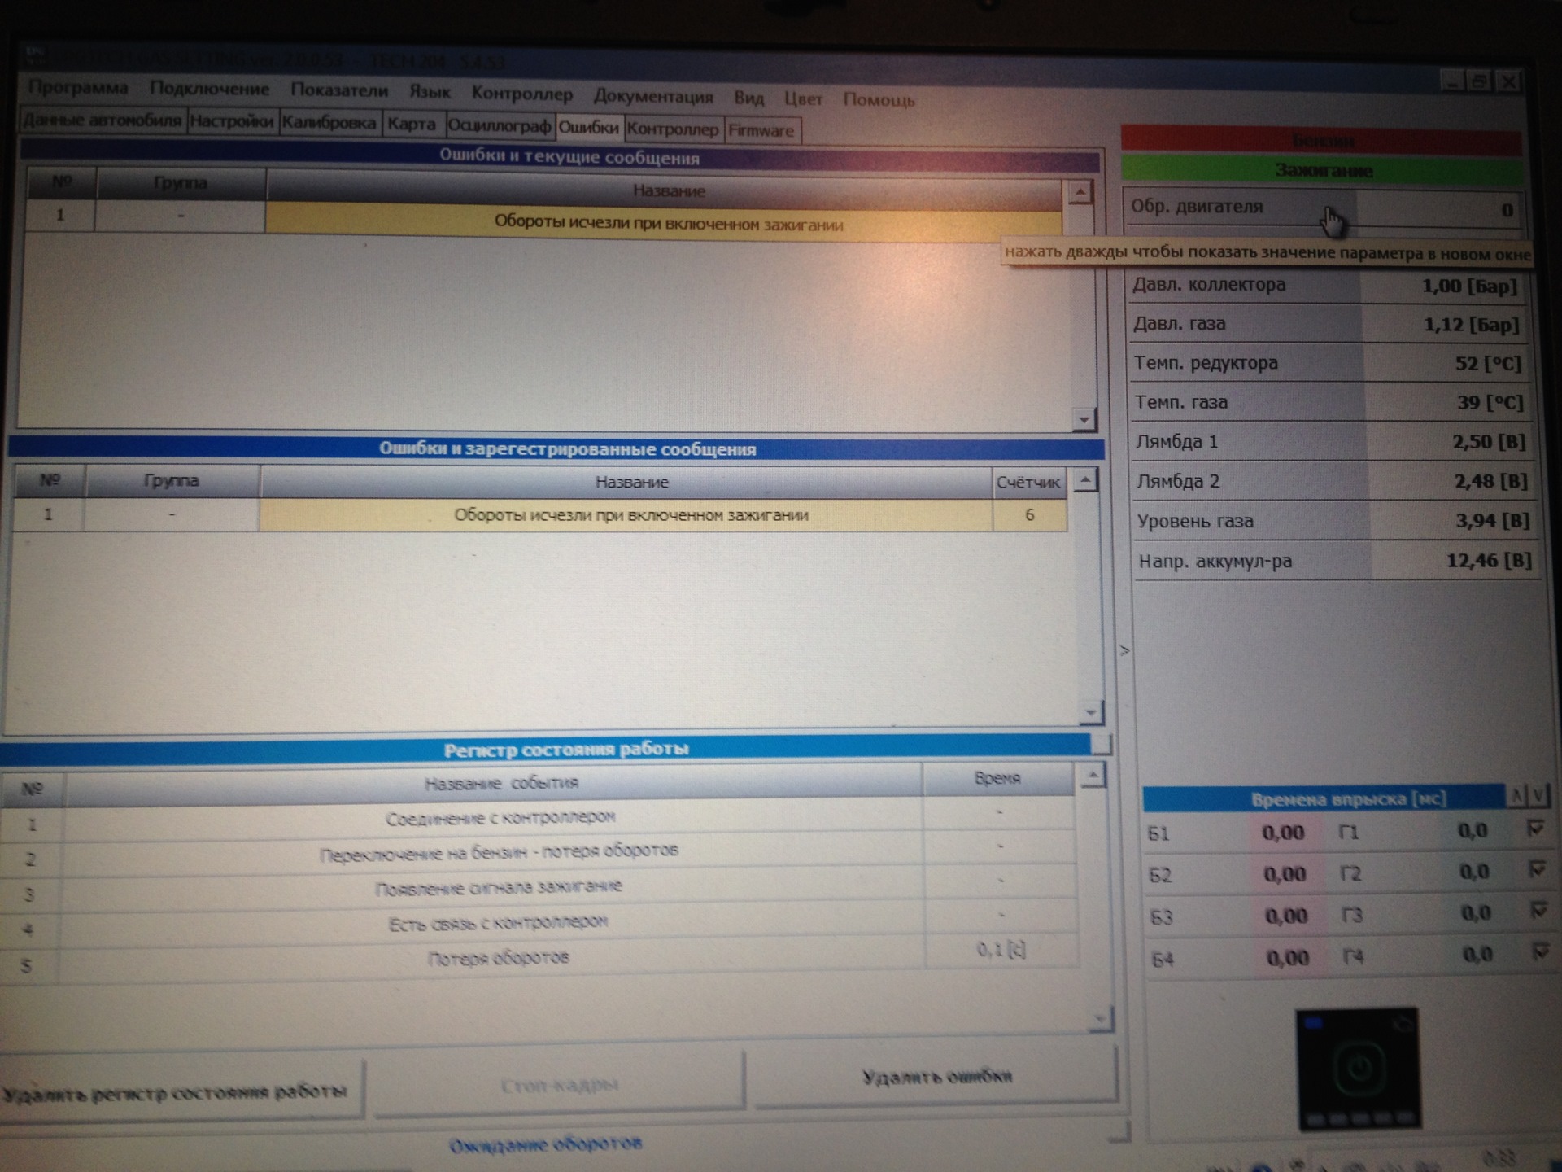Click the Стоп-кадры button

coord(559,1084)
